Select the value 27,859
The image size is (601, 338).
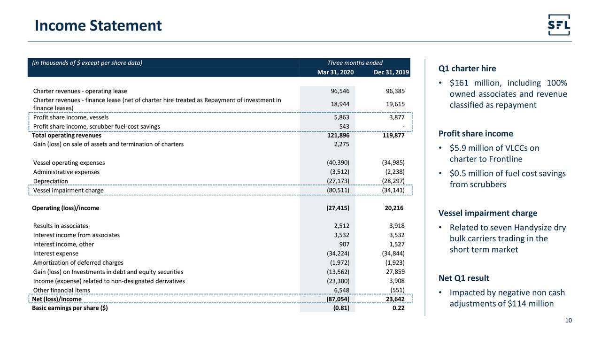395,271
